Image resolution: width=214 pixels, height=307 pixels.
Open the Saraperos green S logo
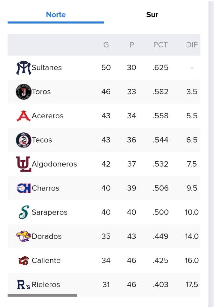24,212
